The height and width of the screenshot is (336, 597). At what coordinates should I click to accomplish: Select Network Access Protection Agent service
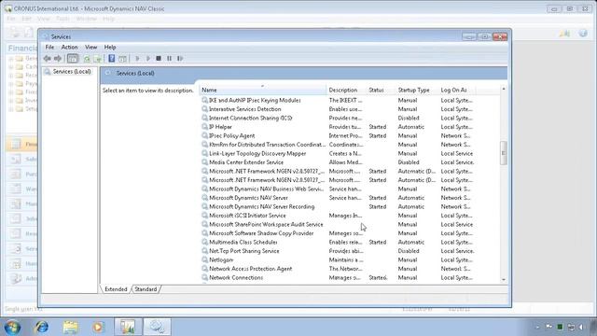coord(338,269)
